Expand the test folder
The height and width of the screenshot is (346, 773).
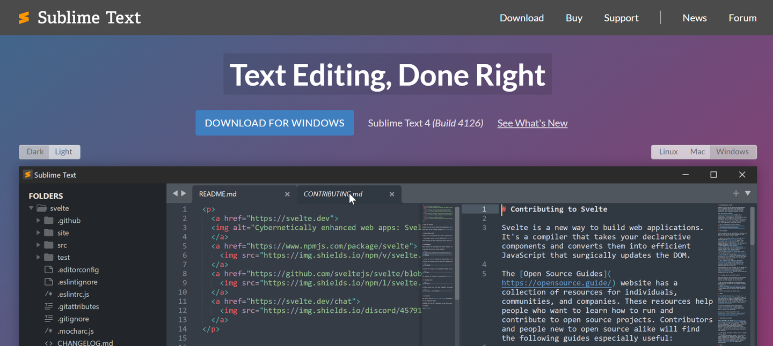coord(39,257)
